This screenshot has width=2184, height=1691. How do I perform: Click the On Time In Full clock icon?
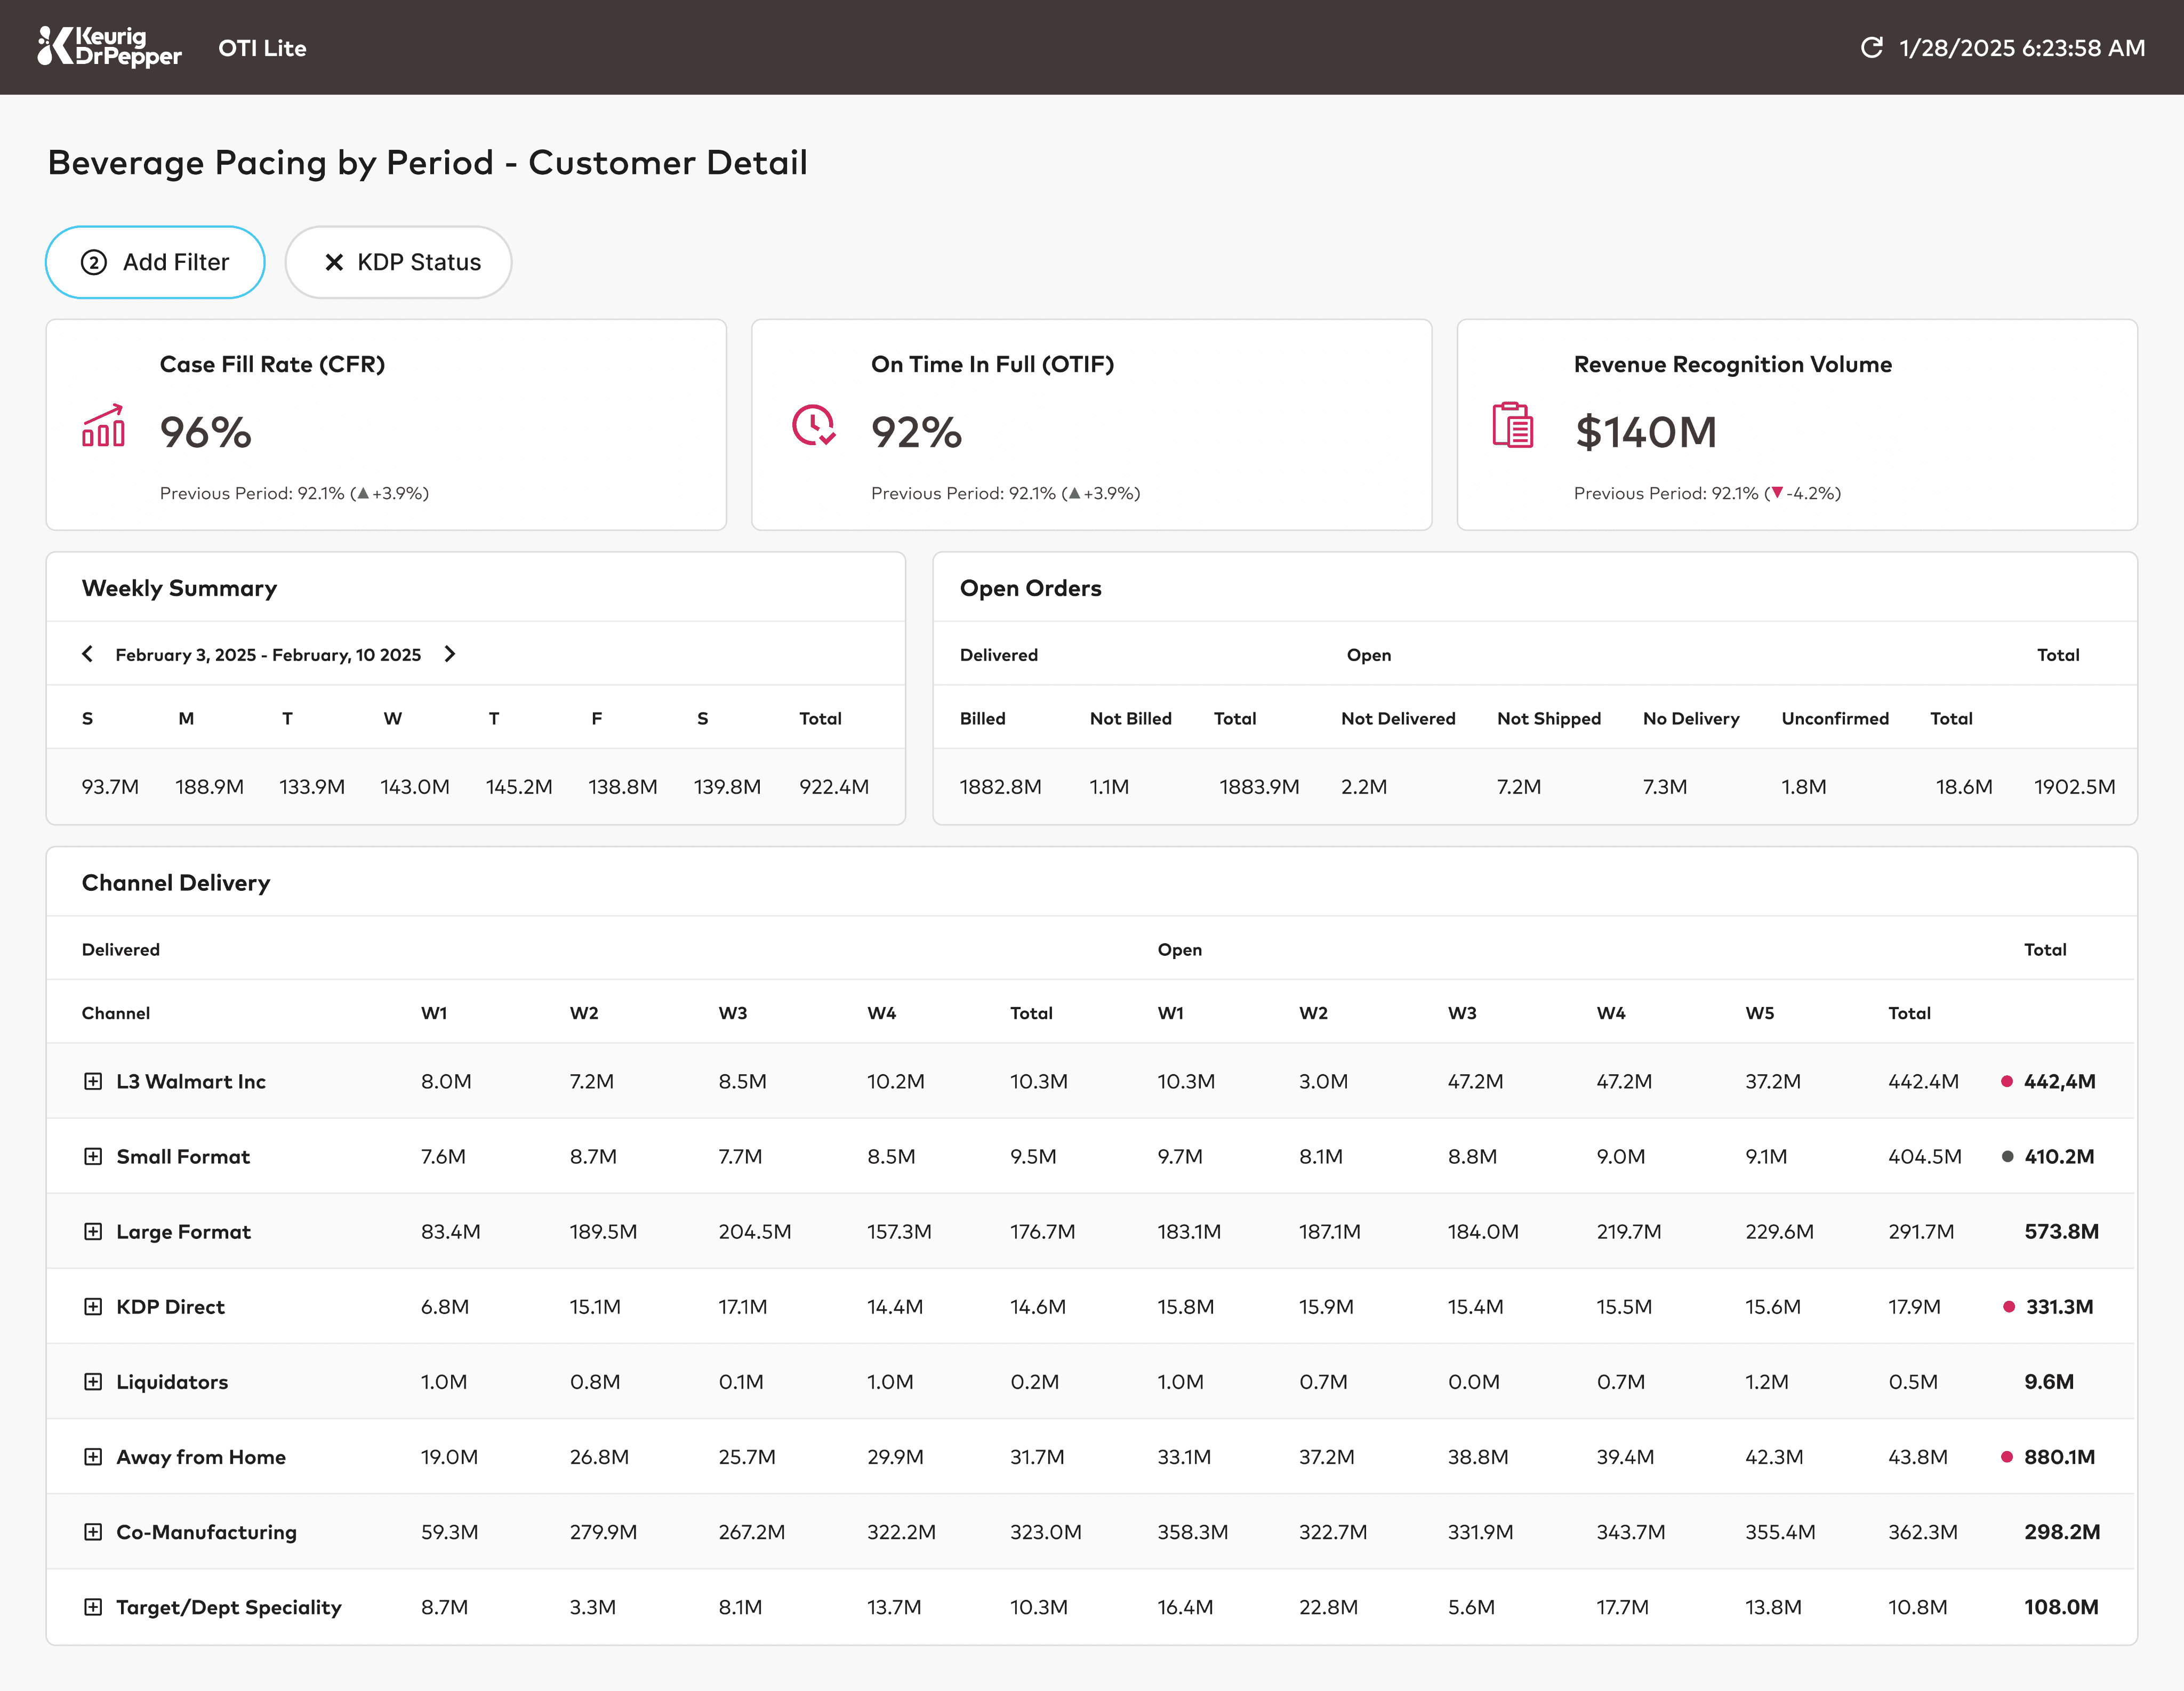coord(814,425)
